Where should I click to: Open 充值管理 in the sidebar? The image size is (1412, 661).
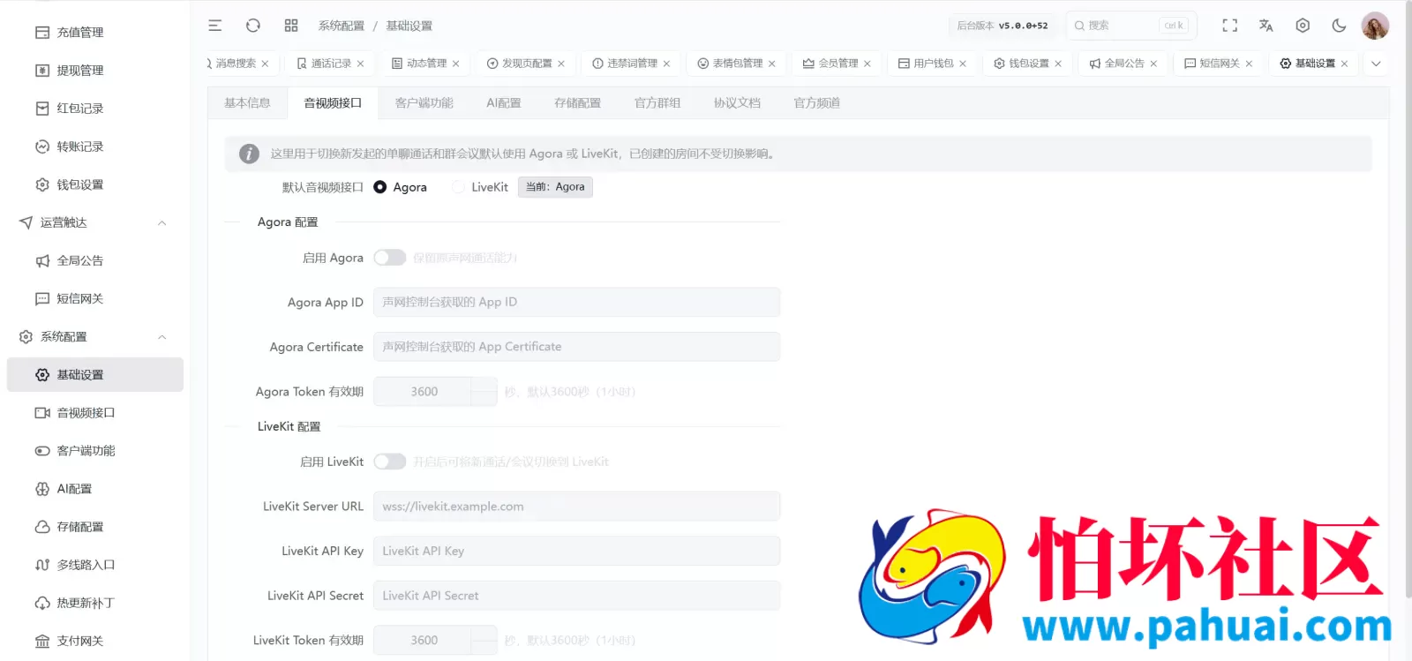95,33
